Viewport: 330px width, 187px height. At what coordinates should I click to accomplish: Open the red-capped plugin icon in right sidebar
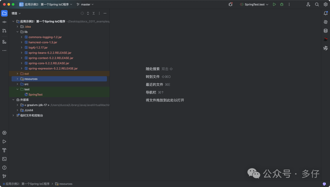click(x=325, y=39)
